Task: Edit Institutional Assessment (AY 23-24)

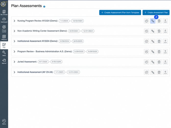Action: [x=153, y=72]
